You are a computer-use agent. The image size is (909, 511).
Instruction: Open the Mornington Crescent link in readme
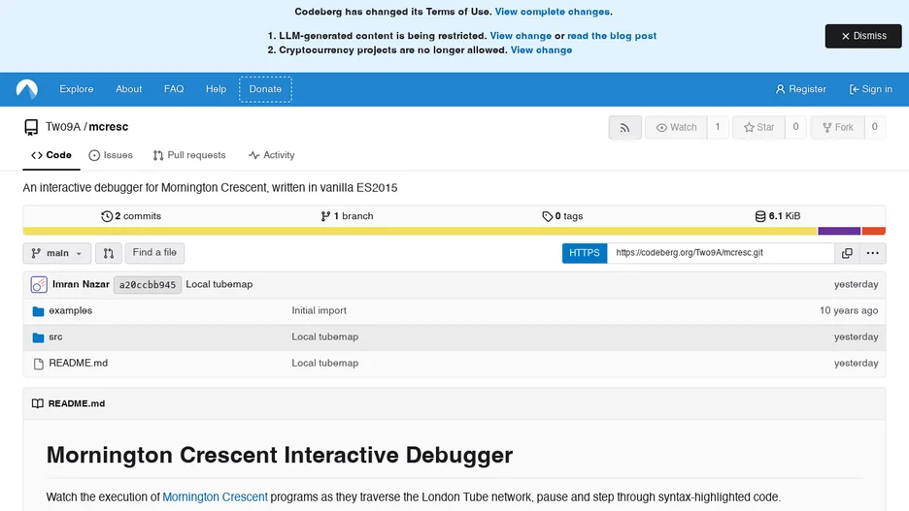[215, 497]
